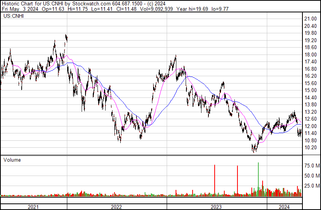321x210 pixels.
Task: Click the 75.0 M volume axis label
Action: 312,166
